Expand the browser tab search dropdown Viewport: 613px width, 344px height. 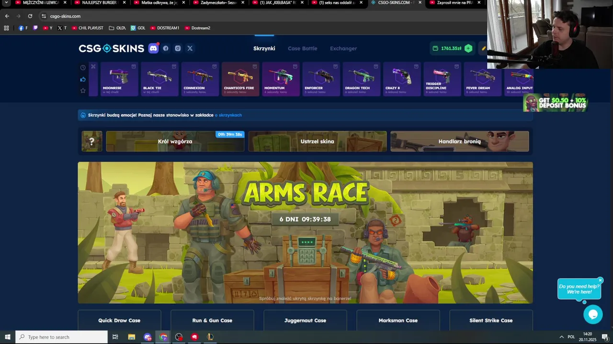coord(6,2)
